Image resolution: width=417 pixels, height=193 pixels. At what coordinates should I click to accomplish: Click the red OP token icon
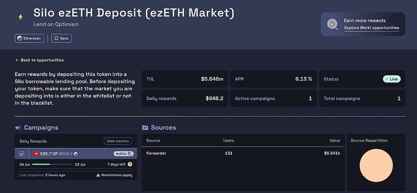coord(36,153)
